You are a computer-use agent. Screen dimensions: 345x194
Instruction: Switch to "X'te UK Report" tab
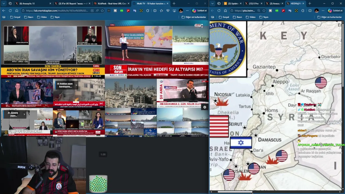point(73,4)
